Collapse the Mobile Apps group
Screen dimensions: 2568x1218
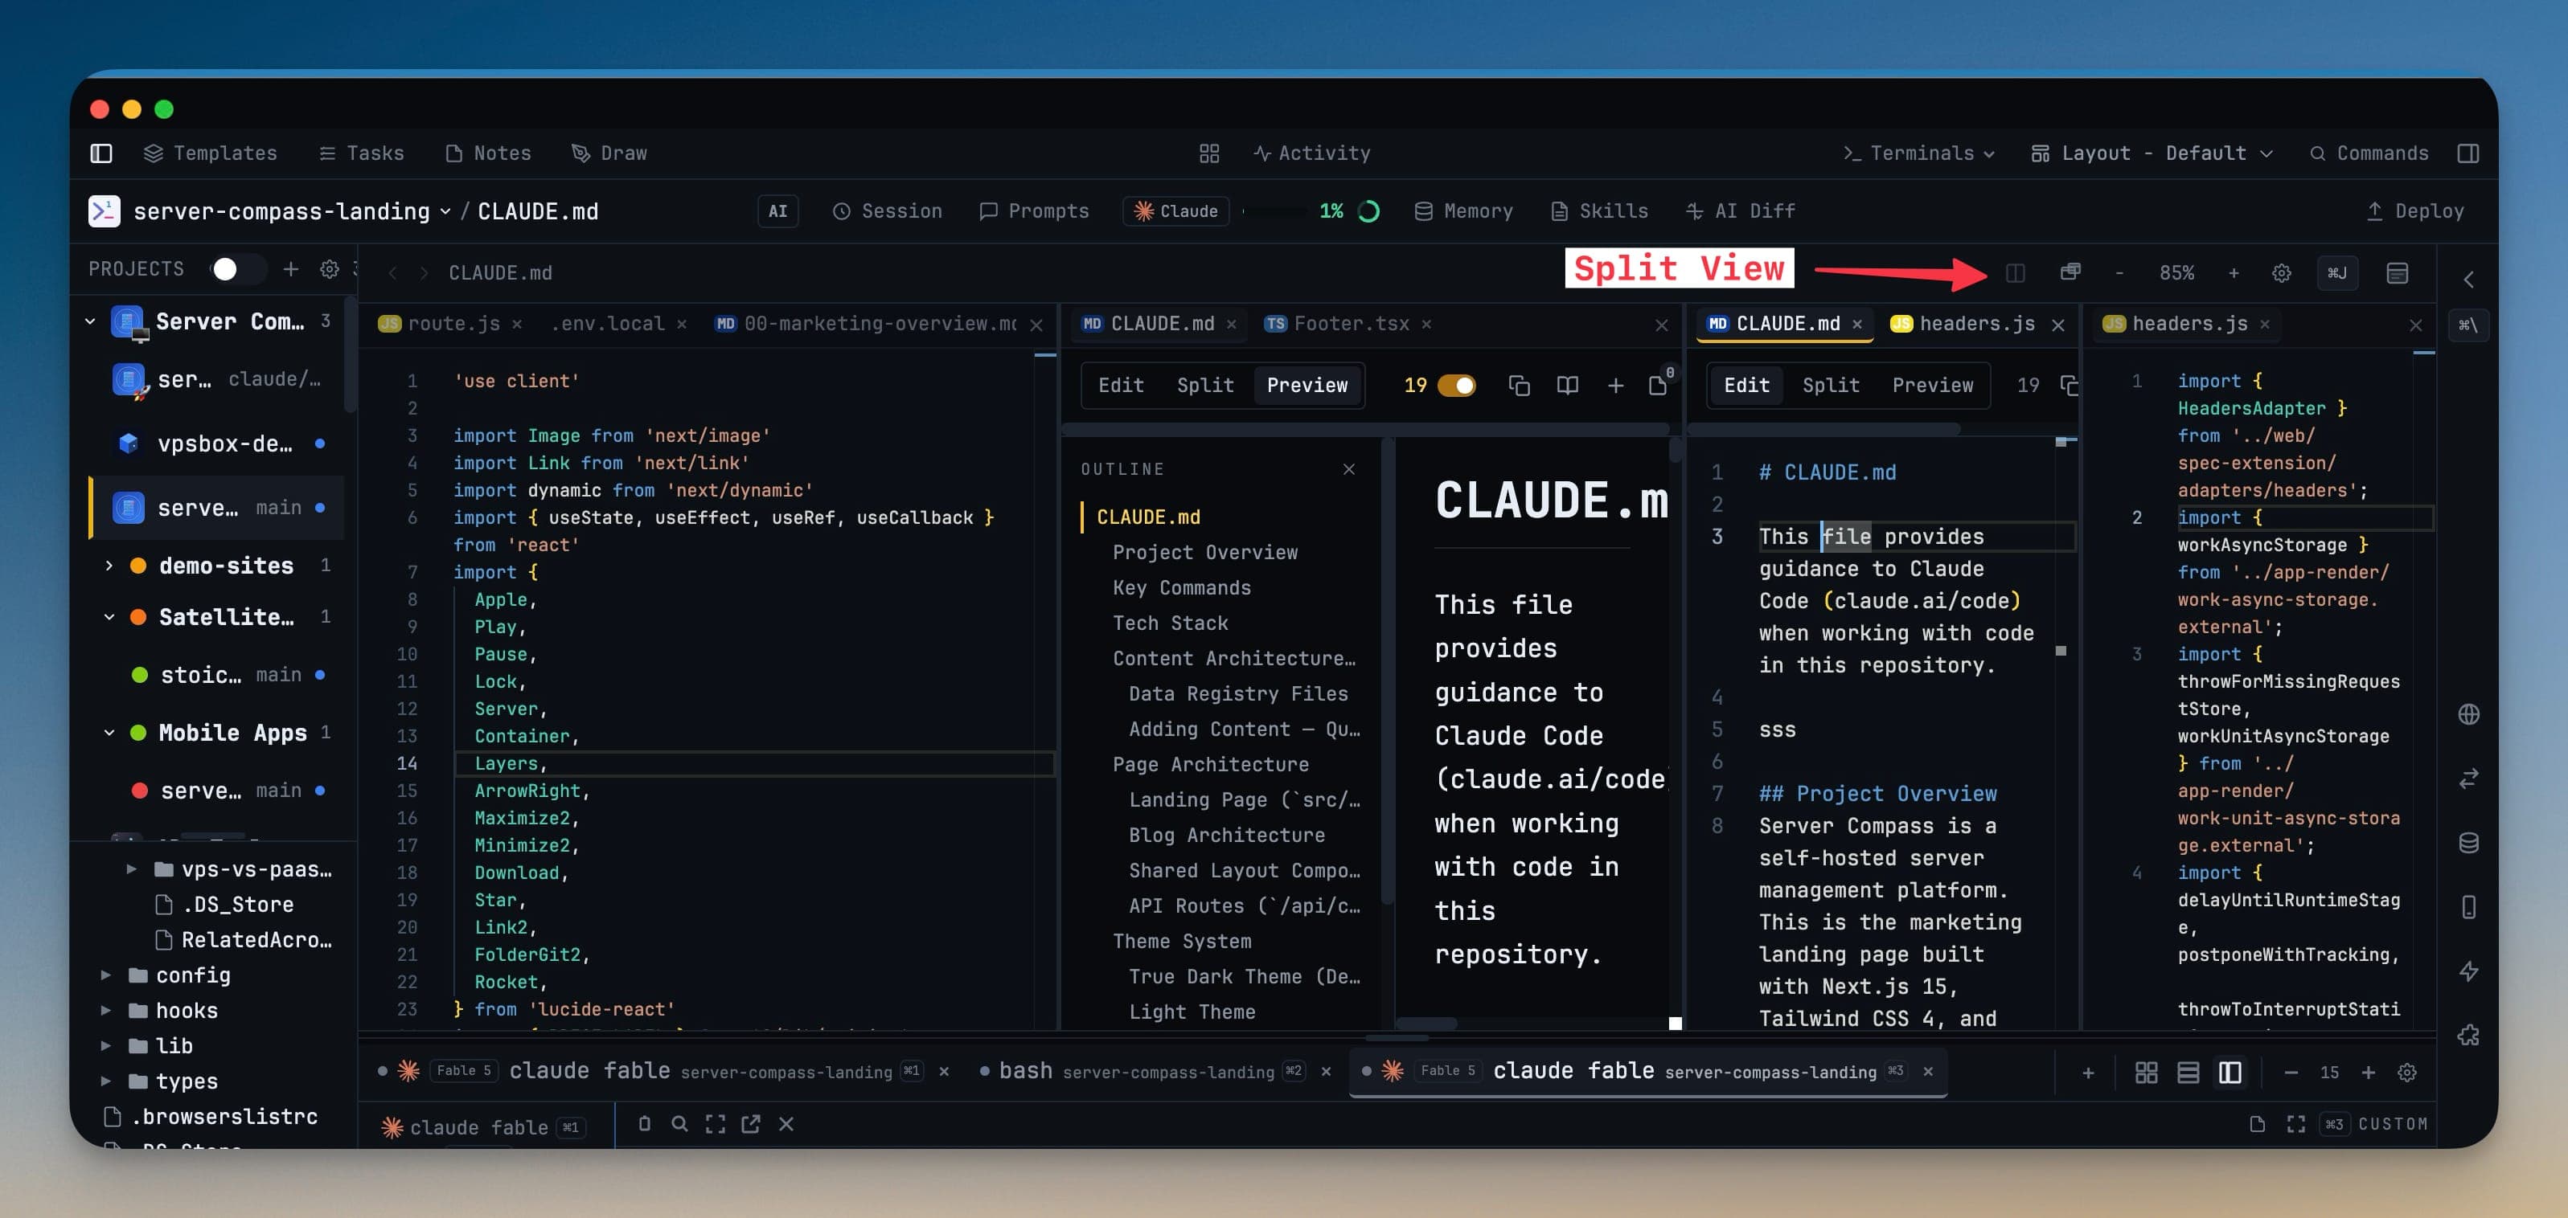tap(109, 733)
